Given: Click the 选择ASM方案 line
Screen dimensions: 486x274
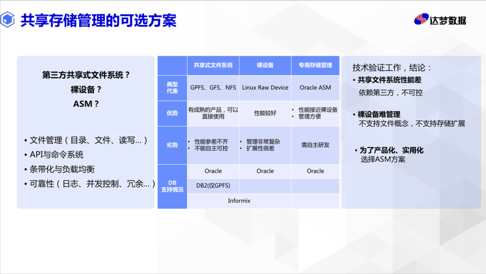Looking at the screenshot, I should 383,159.
